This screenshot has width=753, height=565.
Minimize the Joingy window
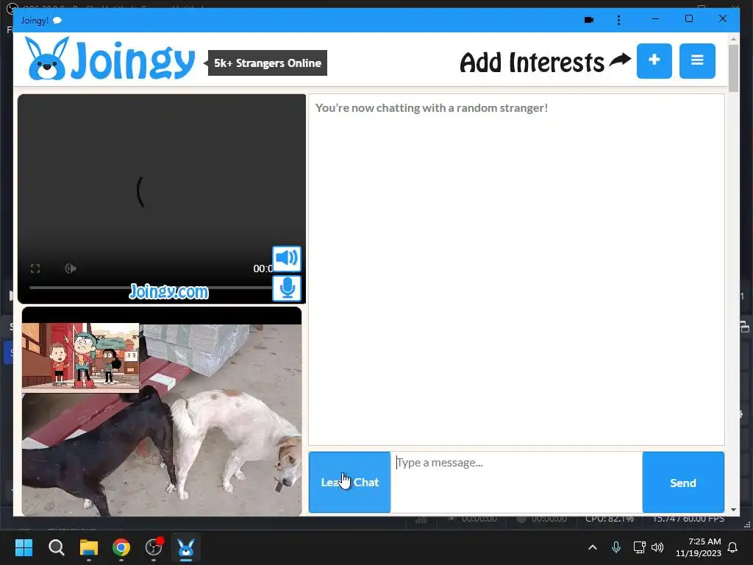tap(655, 18)
